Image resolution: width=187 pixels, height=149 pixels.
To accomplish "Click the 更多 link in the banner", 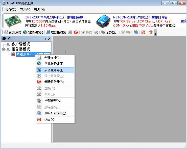I will click(184, 21).
